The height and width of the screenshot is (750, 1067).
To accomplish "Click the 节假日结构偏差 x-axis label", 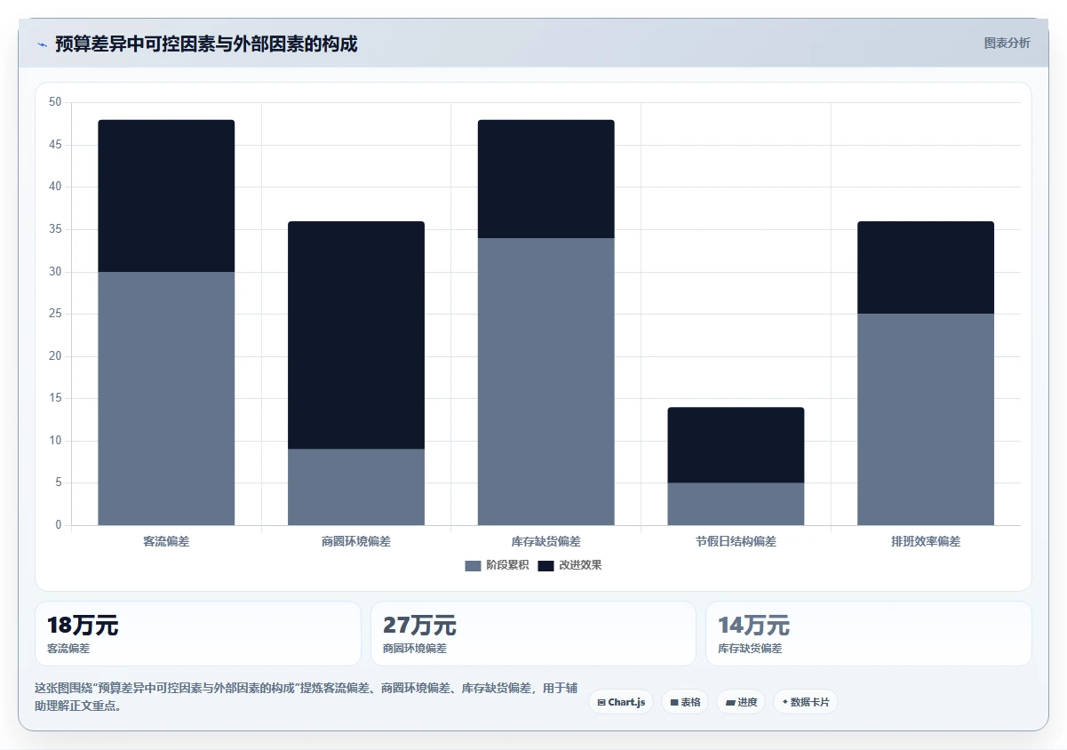I will pos(736,541).
